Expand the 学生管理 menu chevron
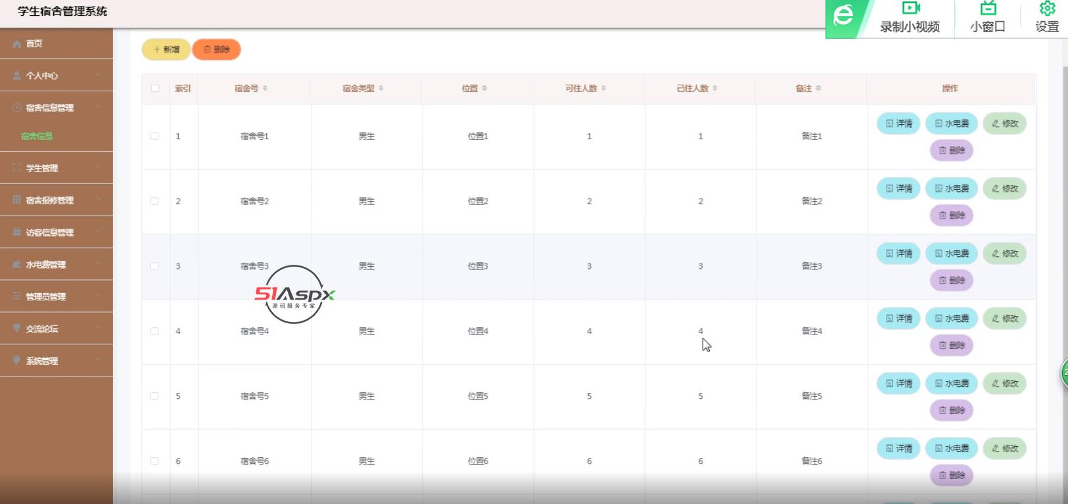The height and width of the screenshot is (504, 1068). tap(99, 168)
